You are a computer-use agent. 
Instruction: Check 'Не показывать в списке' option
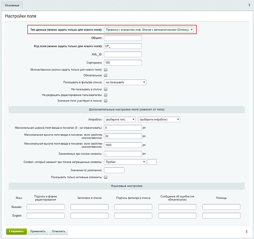(x=106, y=89)
